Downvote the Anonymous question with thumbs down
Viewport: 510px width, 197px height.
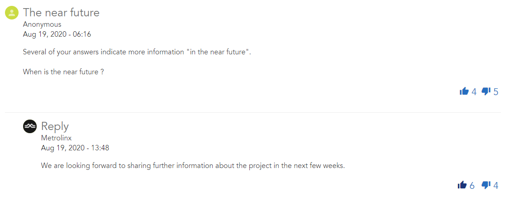click(486, 91)
